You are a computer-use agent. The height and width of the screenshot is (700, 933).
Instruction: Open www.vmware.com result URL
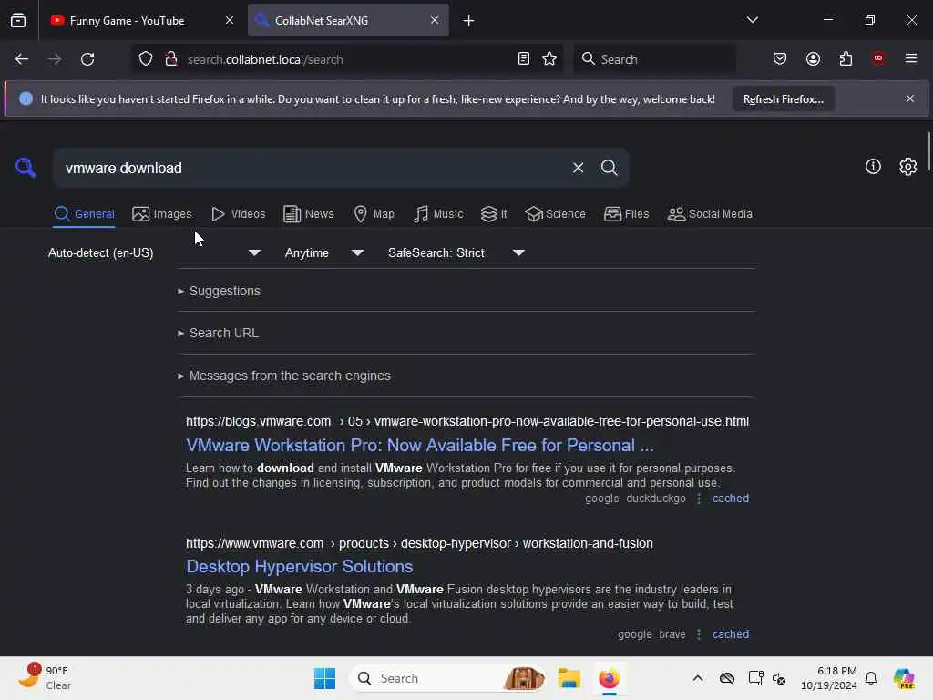419,543
